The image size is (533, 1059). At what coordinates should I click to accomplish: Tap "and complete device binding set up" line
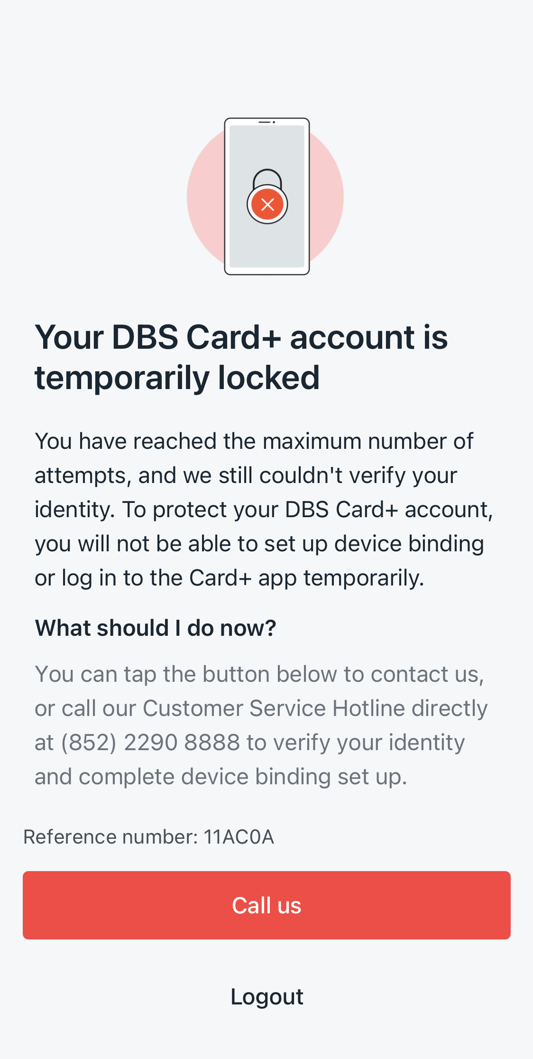tap(221, 777)
